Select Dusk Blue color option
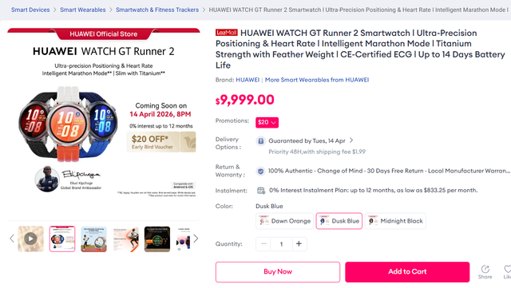The height and width of the screenshot is (288, 511). tap(339, 221)
